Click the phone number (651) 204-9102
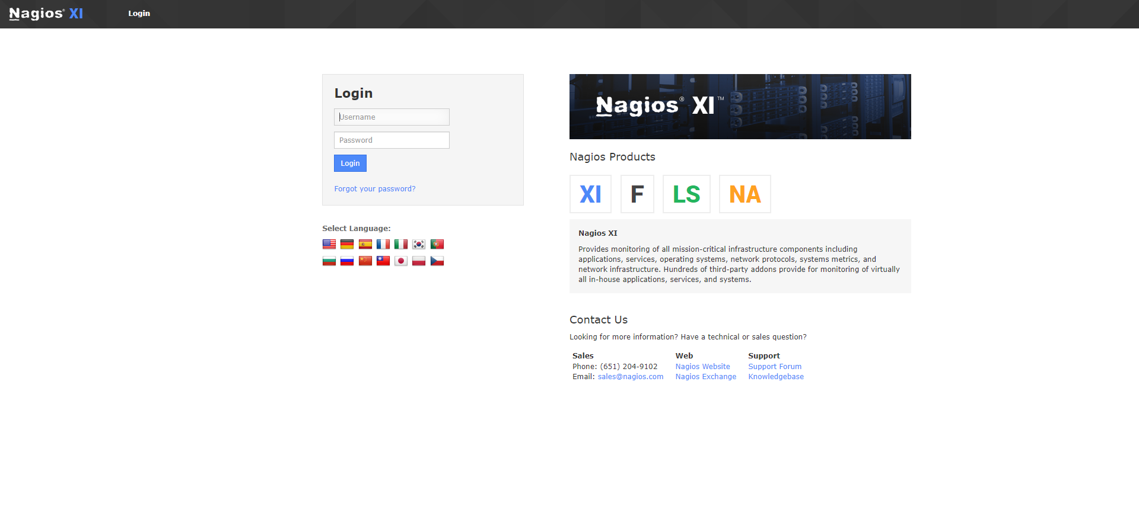This screenshot has height=516, width=1139. 629,366
